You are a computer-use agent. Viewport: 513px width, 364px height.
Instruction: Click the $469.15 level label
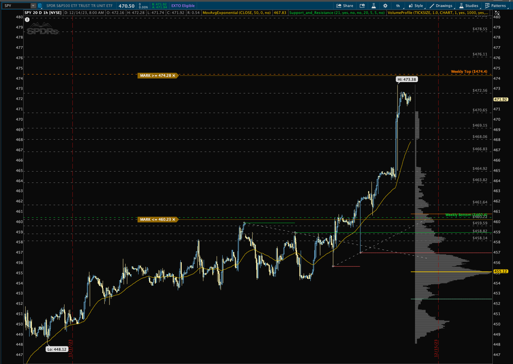tap(480, 125)
